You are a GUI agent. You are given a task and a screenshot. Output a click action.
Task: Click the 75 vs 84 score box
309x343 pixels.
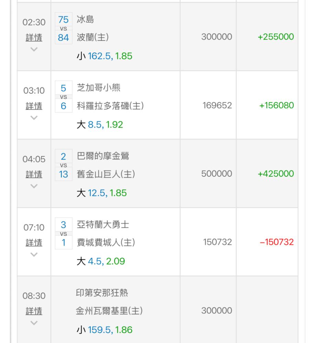click(x=63, y=29)
